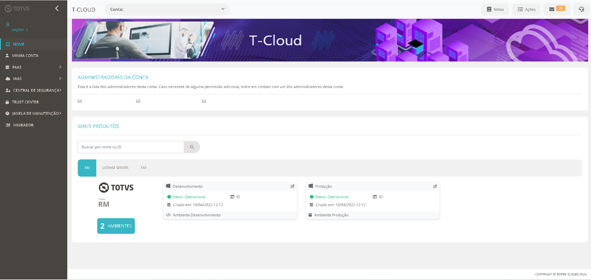Click the TRUST CENTER padlock icon
591x280 pixels.
coord(7,102)
